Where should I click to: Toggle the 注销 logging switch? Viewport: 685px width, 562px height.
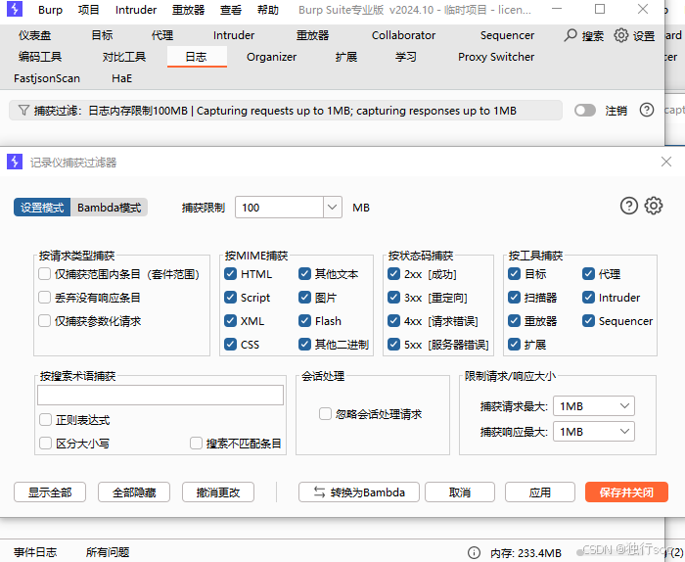point(585,111)
